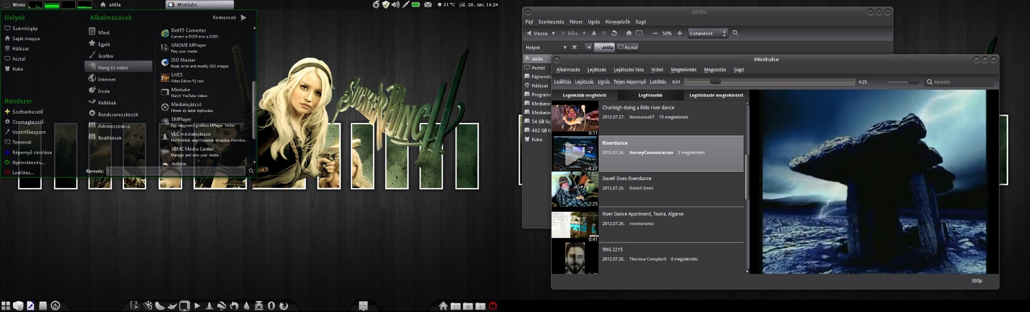Toggle the attila location button in the path bar

tap(605, 47)
